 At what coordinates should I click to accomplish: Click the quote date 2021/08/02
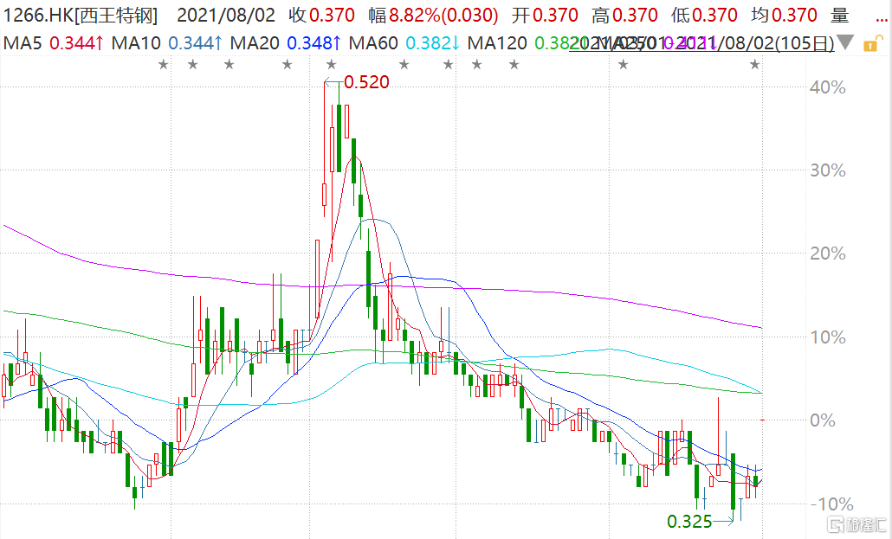(x=226, y=16)
